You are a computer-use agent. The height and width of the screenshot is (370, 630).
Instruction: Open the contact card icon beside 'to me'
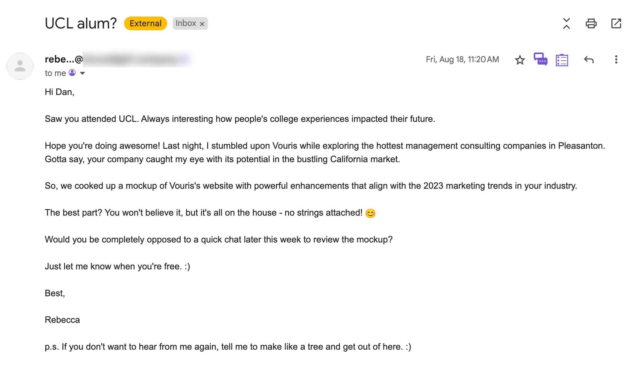pyautogui.click(x=72, y=72)
